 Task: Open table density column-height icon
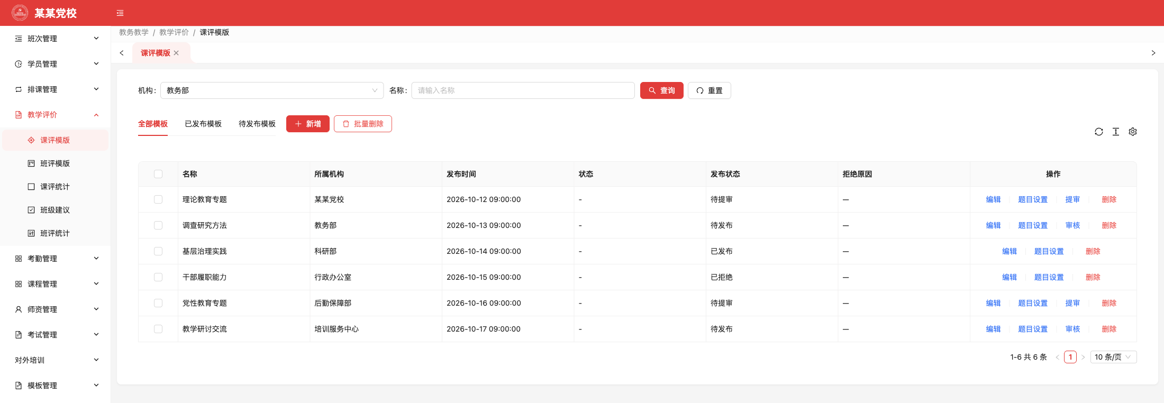pos(1116,132)
